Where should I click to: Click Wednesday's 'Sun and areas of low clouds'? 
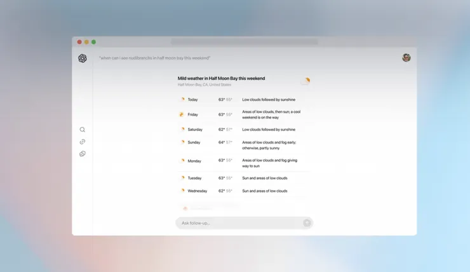(265, 191)
